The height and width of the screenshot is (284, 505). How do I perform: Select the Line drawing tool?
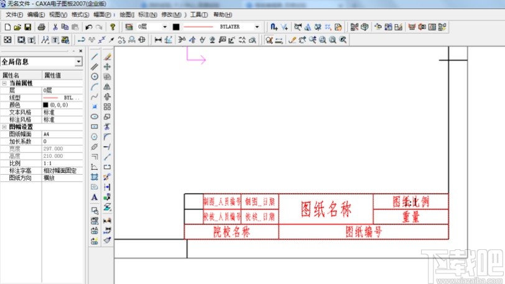point(95,57)
